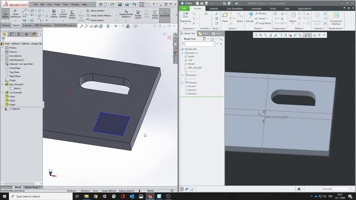The width and height of the screenshot is (356, 200).
Task: Expand the Shapes group dropdown in Creo
Action: coord(258,28)
